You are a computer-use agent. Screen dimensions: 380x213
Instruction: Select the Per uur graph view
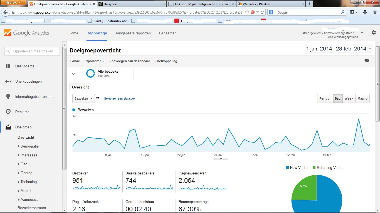[325, 98]
